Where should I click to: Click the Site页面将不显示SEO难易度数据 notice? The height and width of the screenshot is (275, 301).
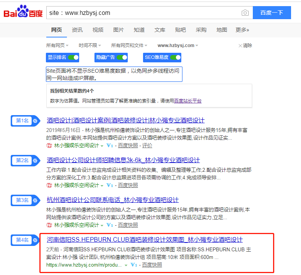click(x=114, y=74)
